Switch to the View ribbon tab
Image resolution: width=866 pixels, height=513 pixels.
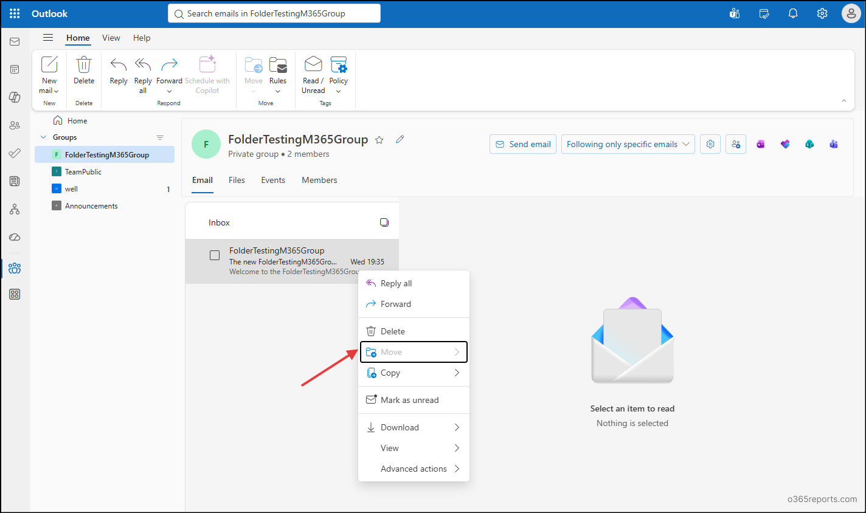tap(111, 38)
